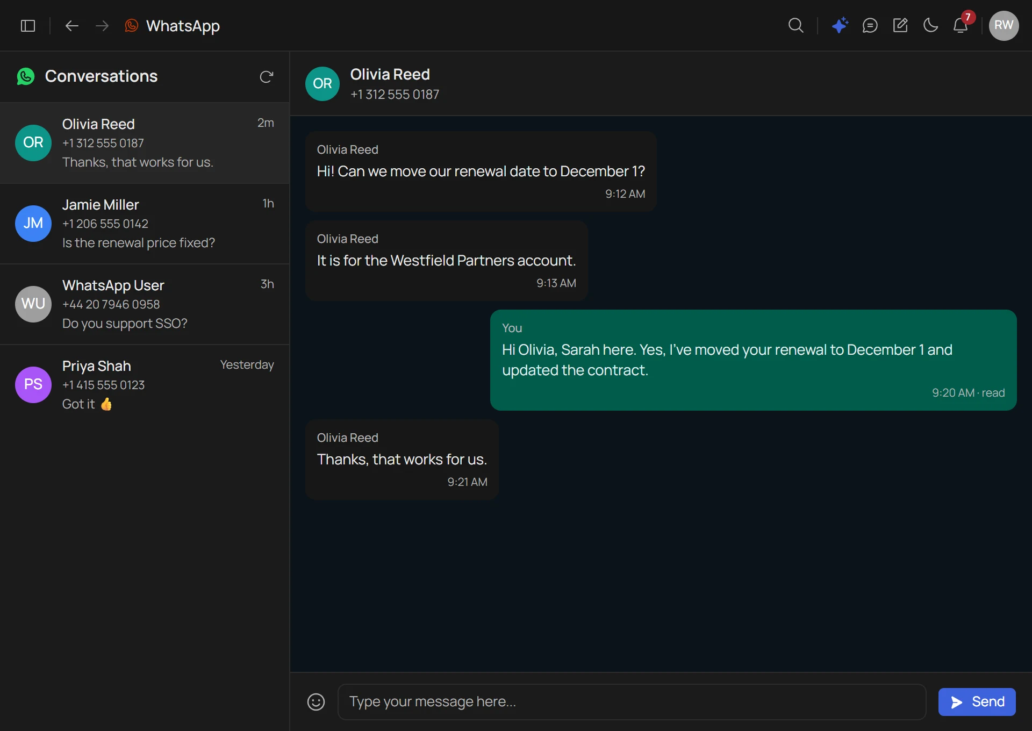Click the Is the renewal price fixed? preview
The height and width of the screenshot is (731, 1032).
pyautogui.click(x=138, y=243)
